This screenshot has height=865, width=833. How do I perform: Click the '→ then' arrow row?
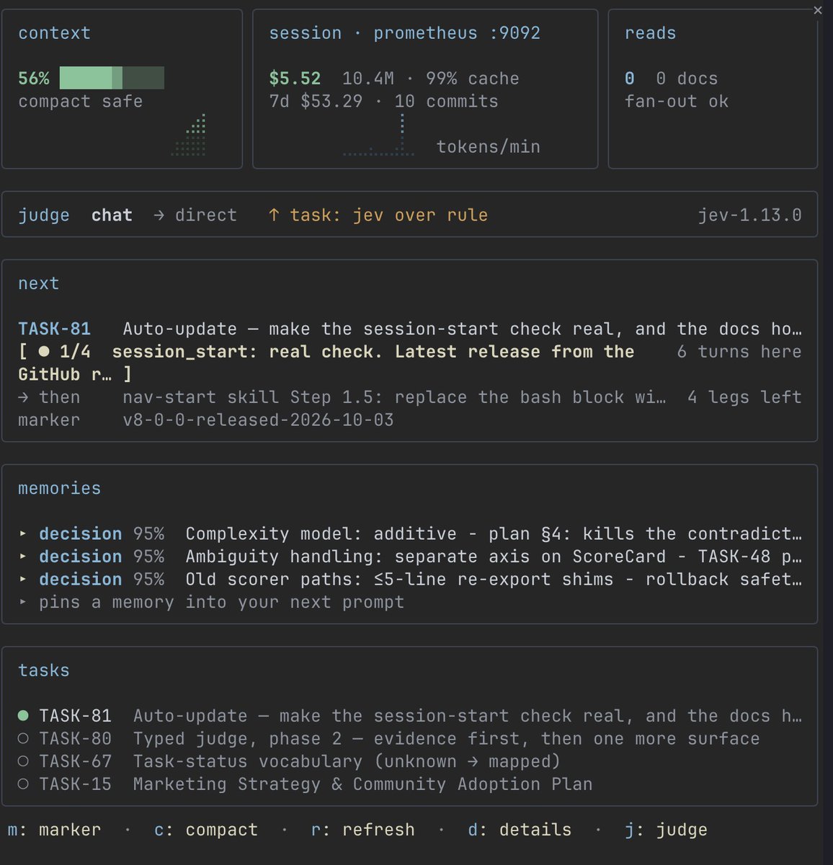click(49, 398)
